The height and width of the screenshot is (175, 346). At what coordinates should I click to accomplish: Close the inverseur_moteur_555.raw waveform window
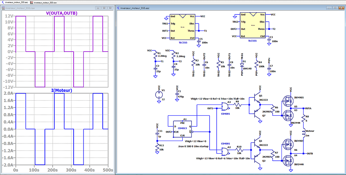110,8
